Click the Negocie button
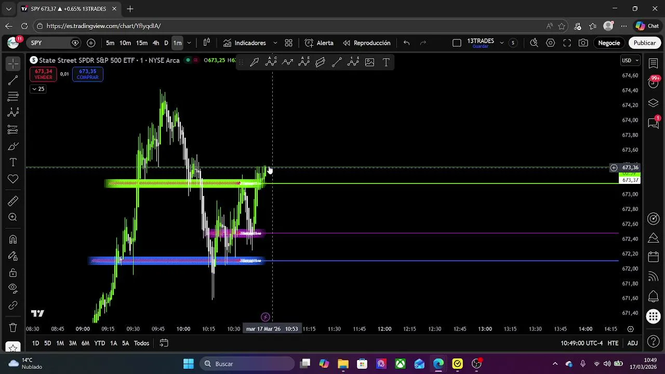 click(x=609, y=43)
